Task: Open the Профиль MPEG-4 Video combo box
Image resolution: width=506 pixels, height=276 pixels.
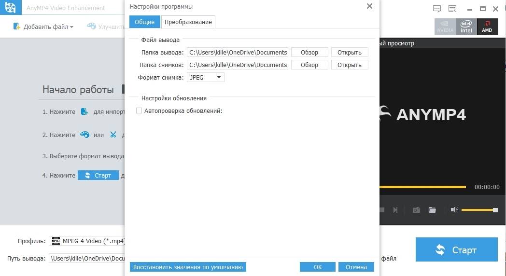Action: (x=87, y=241)
